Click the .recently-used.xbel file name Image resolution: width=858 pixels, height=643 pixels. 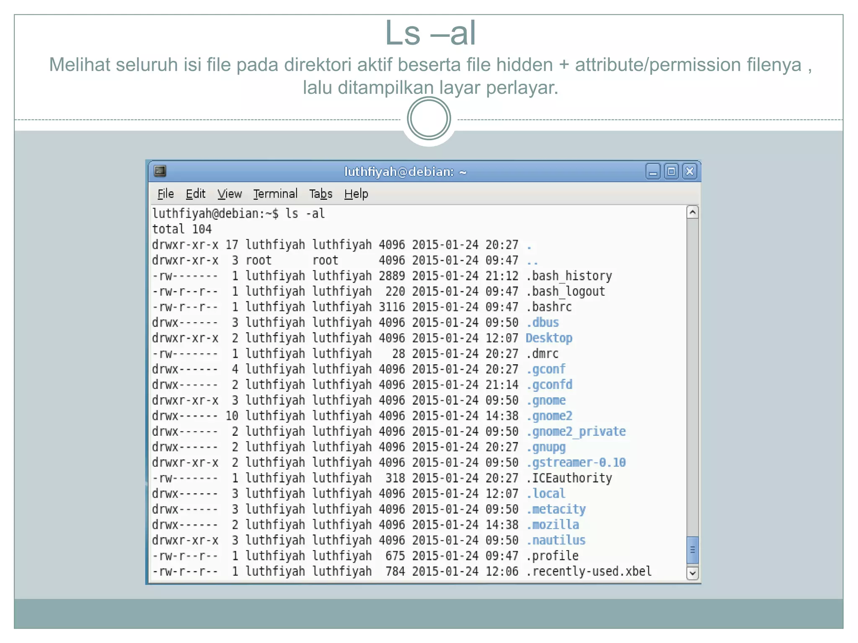click(x=589, y=571)
